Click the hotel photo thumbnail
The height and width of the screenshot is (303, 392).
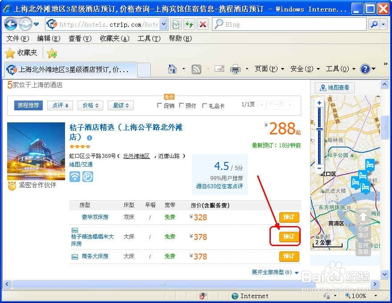[x=36, y=151]
